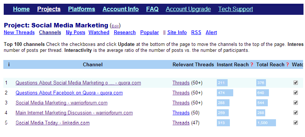Switch to the New Threads tab
Viewport: 305px width, 137px height.
pyautogui.click(x=19, y=33)
